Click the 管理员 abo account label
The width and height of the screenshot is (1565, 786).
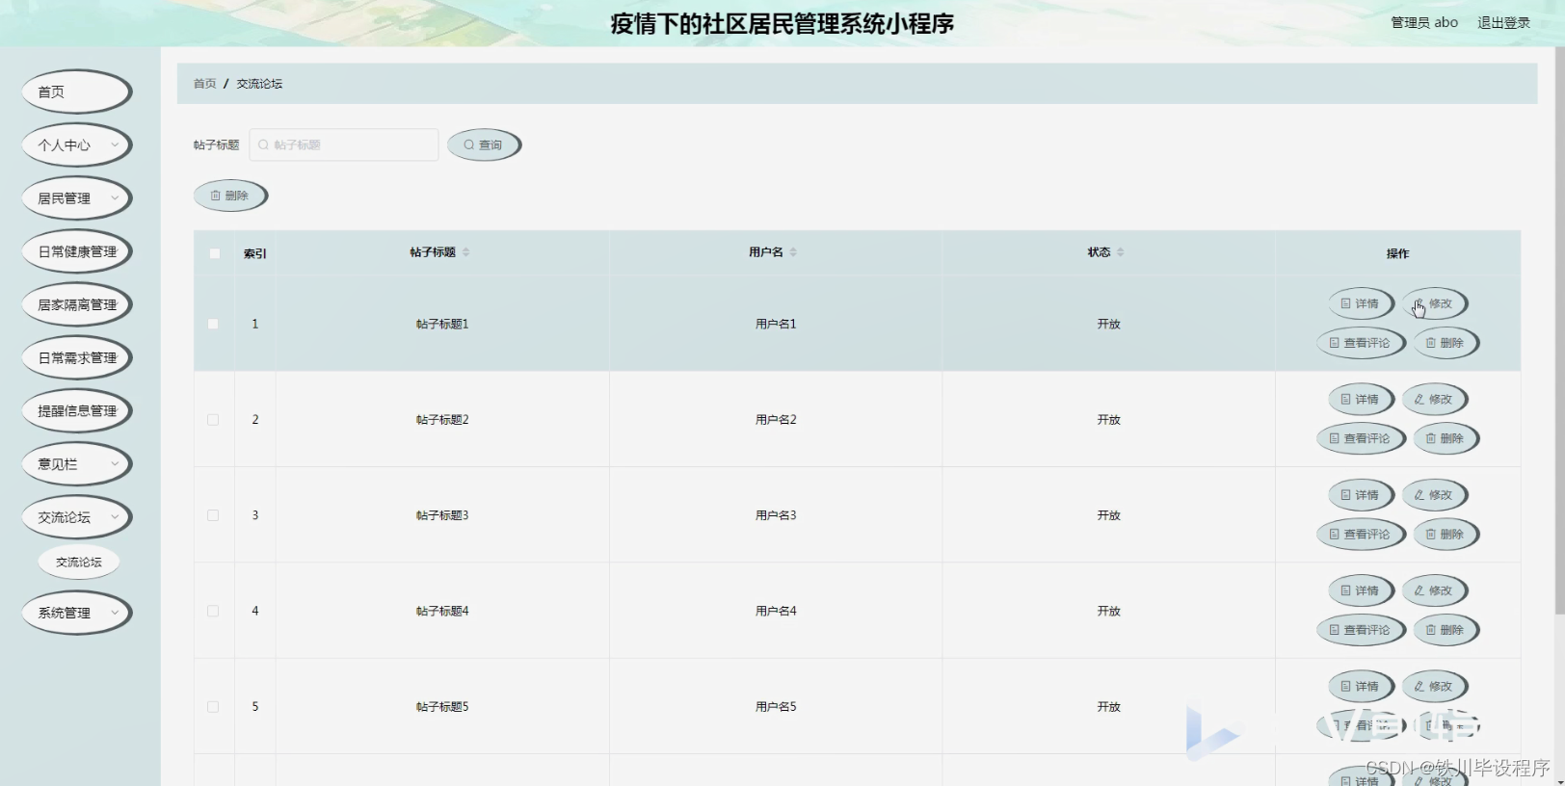click(x=1423, y=22)
